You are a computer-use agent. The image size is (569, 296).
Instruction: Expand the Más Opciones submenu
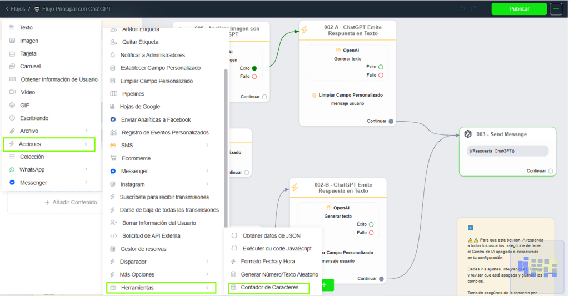point(207,274)
